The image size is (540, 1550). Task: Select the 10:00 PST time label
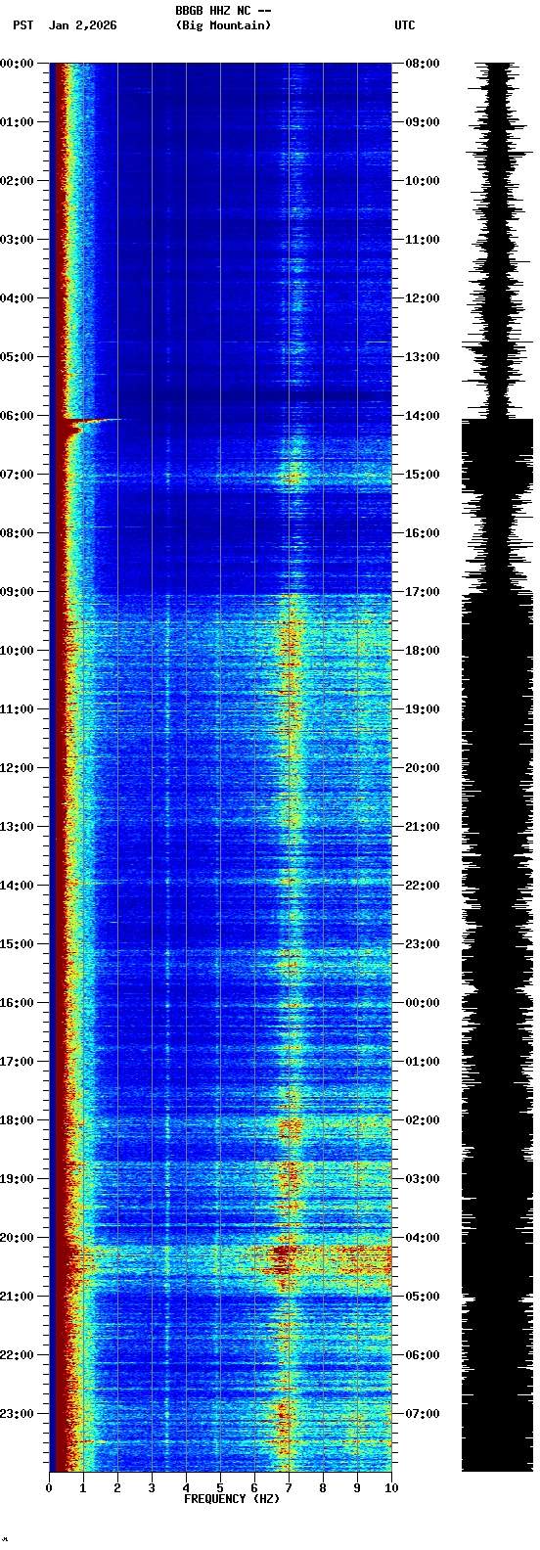click(17, 651)
